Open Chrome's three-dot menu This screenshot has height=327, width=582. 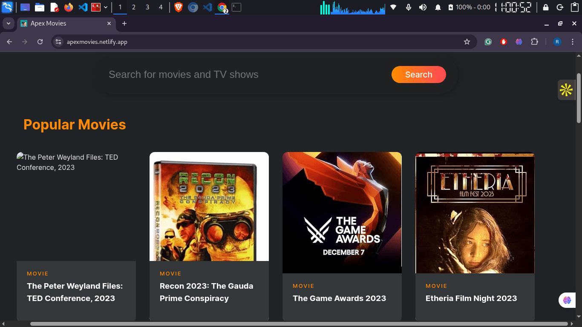573,41
